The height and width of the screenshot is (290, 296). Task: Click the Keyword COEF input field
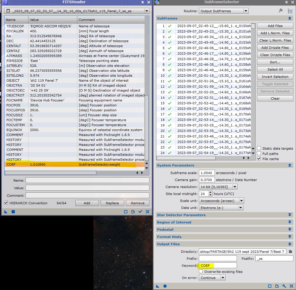pos(218,265)
